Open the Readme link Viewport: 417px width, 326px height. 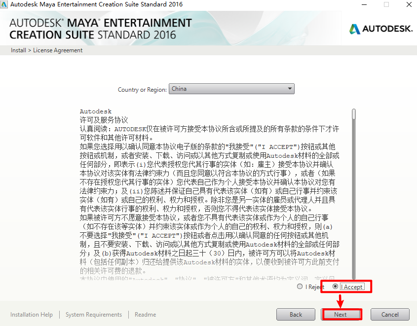coord(145,315)
